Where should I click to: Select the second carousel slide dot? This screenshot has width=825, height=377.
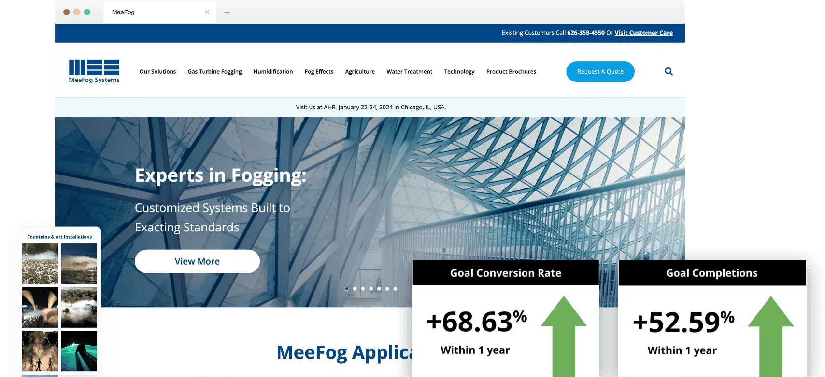[x=355, y=289]
